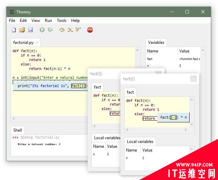Viewport: 218px width, 180px height.
Task: Open the Edit menu
Action: [x=23, y=21]
